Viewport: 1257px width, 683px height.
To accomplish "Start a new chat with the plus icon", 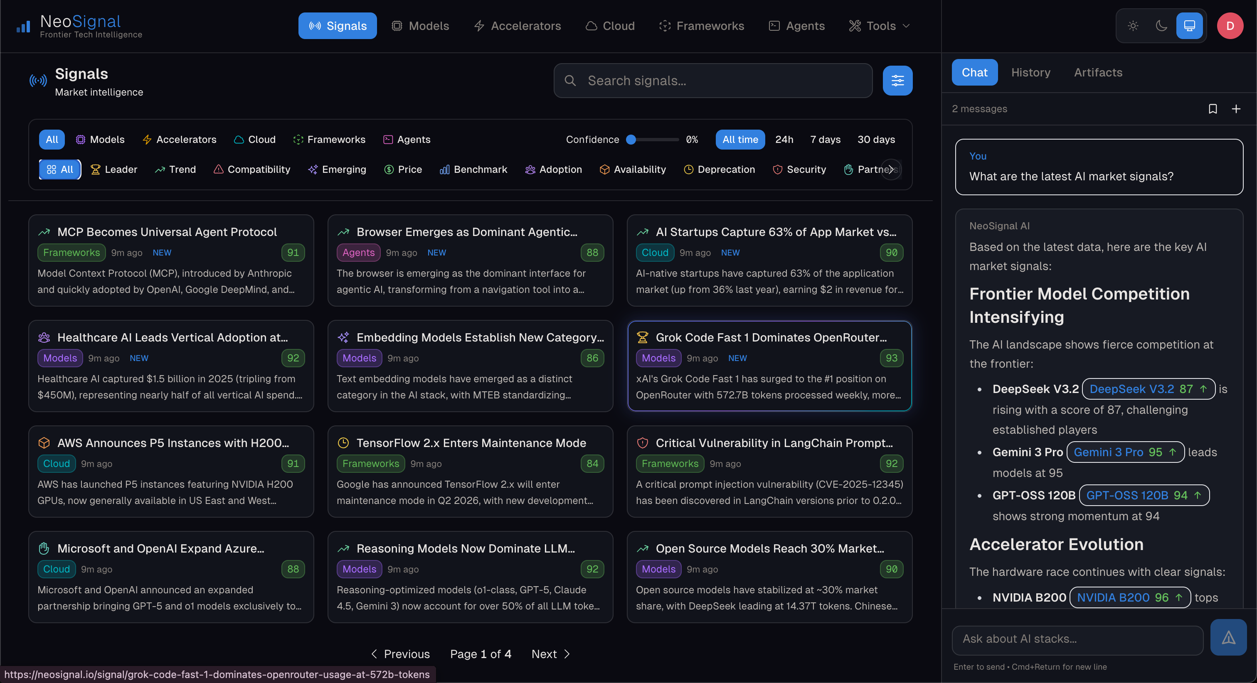I will click(x=1237, y=109).
